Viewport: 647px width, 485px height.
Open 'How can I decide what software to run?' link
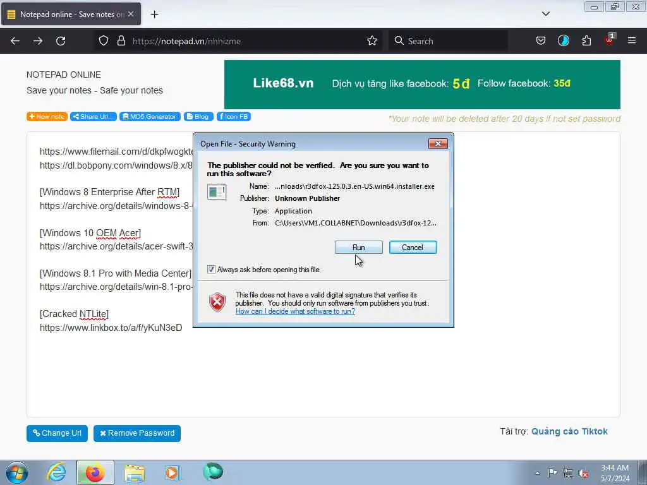click(295, 311)
